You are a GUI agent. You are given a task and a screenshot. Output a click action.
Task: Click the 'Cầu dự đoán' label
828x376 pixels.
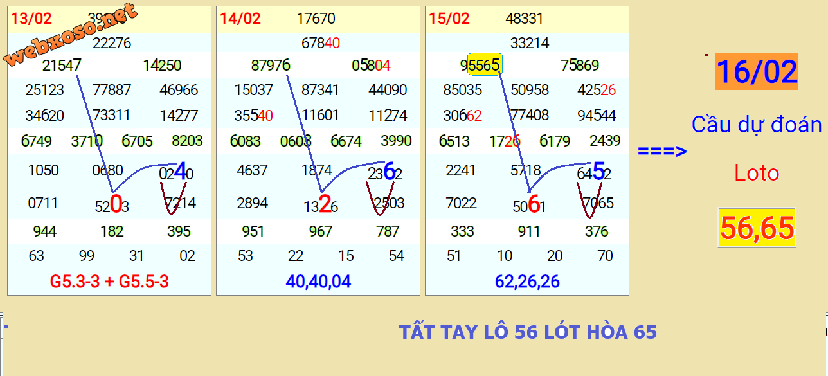[757, 124]
